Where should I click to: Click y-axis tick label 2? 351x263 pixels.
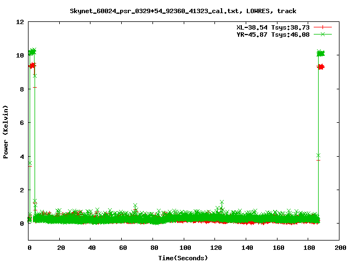click(x=22, y=190)
